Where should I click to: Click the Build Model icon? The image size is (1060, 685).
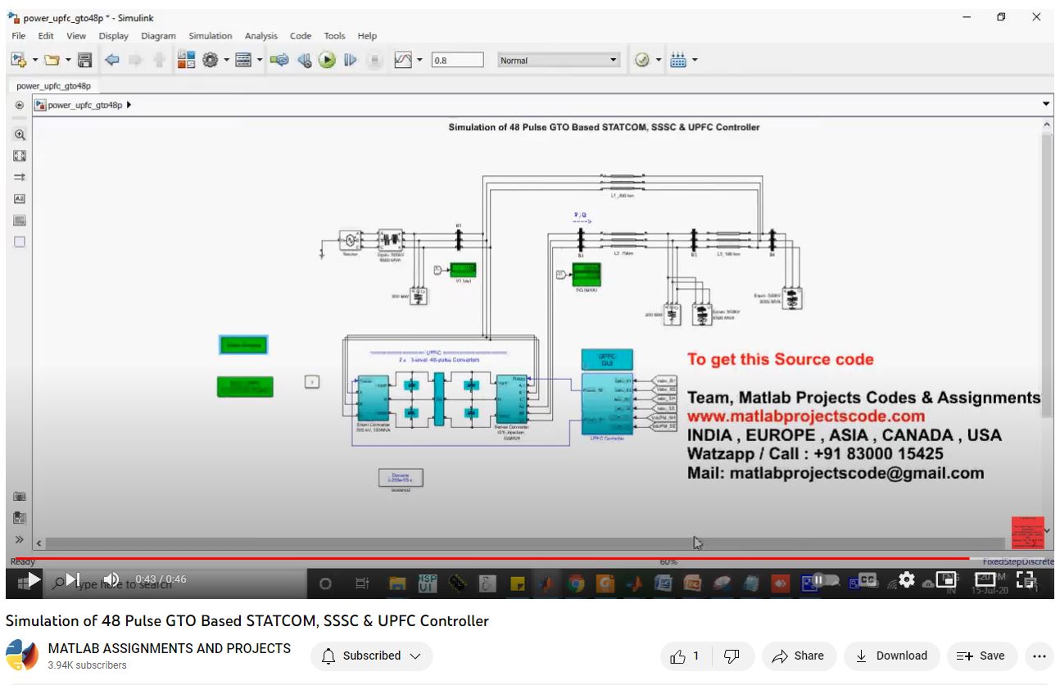678,60
